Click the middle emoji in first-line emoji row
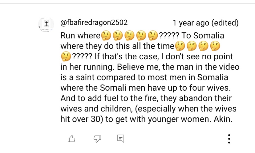The height and width of the screenshot is (153, 255). coord(129,36)
